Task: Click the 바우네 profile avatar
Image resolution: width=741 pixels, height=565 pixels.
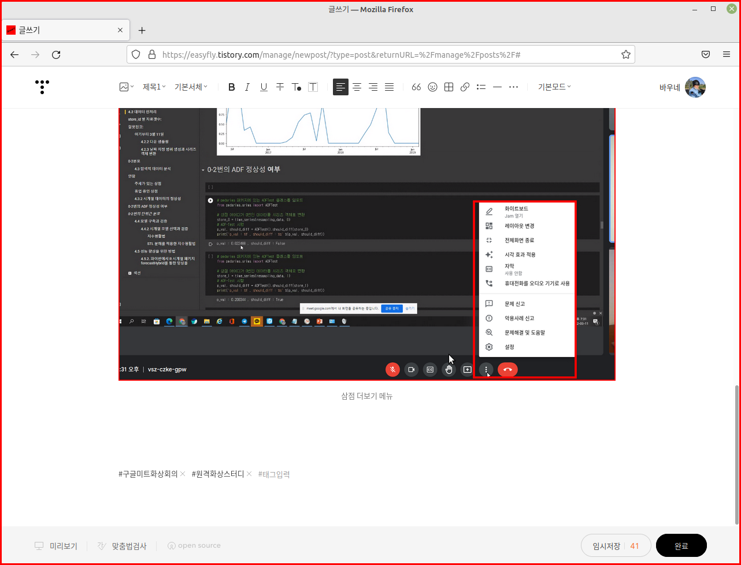Action: (x=695, y=87)
